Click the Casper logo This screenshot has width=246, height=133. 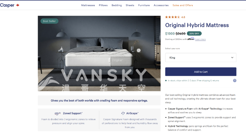coord(7,5)
